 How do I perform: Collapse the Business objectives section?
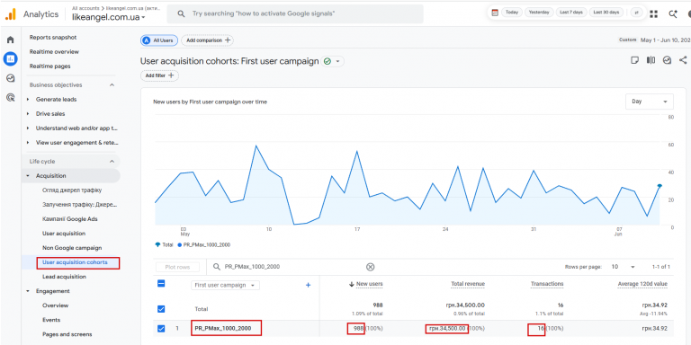point(112,85)
